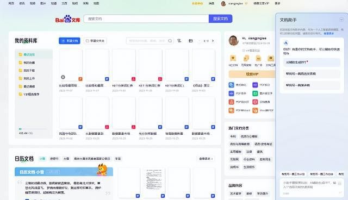The image size is (348, 200).
Task: Click the gear icon on first document thumbnail
Action: coord(63,77)
